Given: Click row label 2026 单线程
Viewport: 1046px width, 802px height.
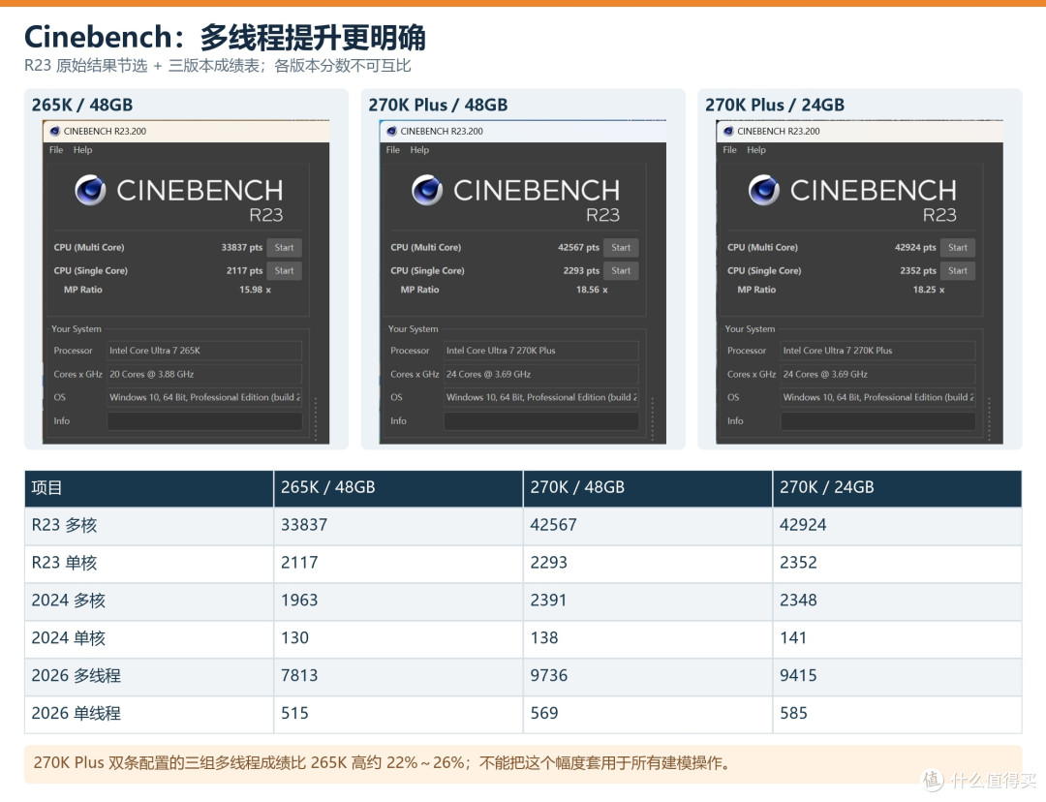Looking at the screenshot, I should click(x=77, y=713).
